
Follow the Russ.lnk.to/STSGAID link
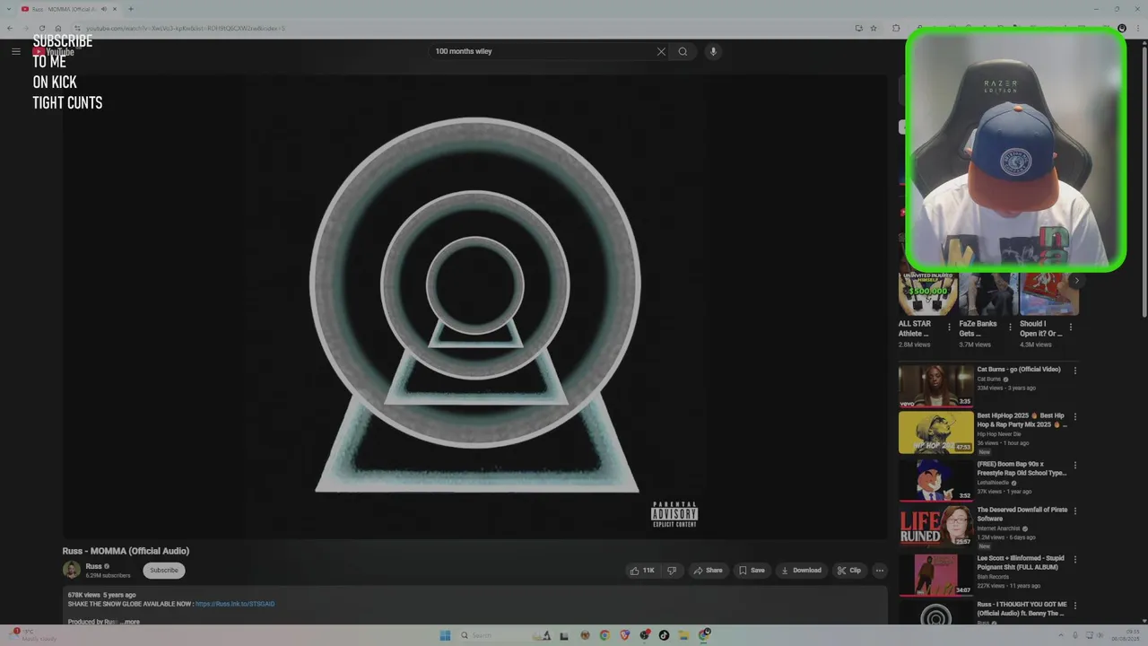pos(235,604)
